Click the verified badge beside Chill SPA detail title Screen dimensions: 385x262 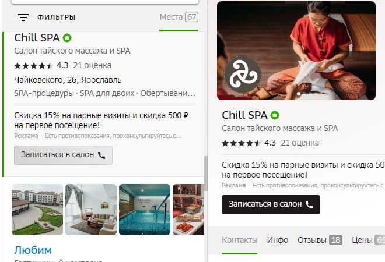[275, 115]
